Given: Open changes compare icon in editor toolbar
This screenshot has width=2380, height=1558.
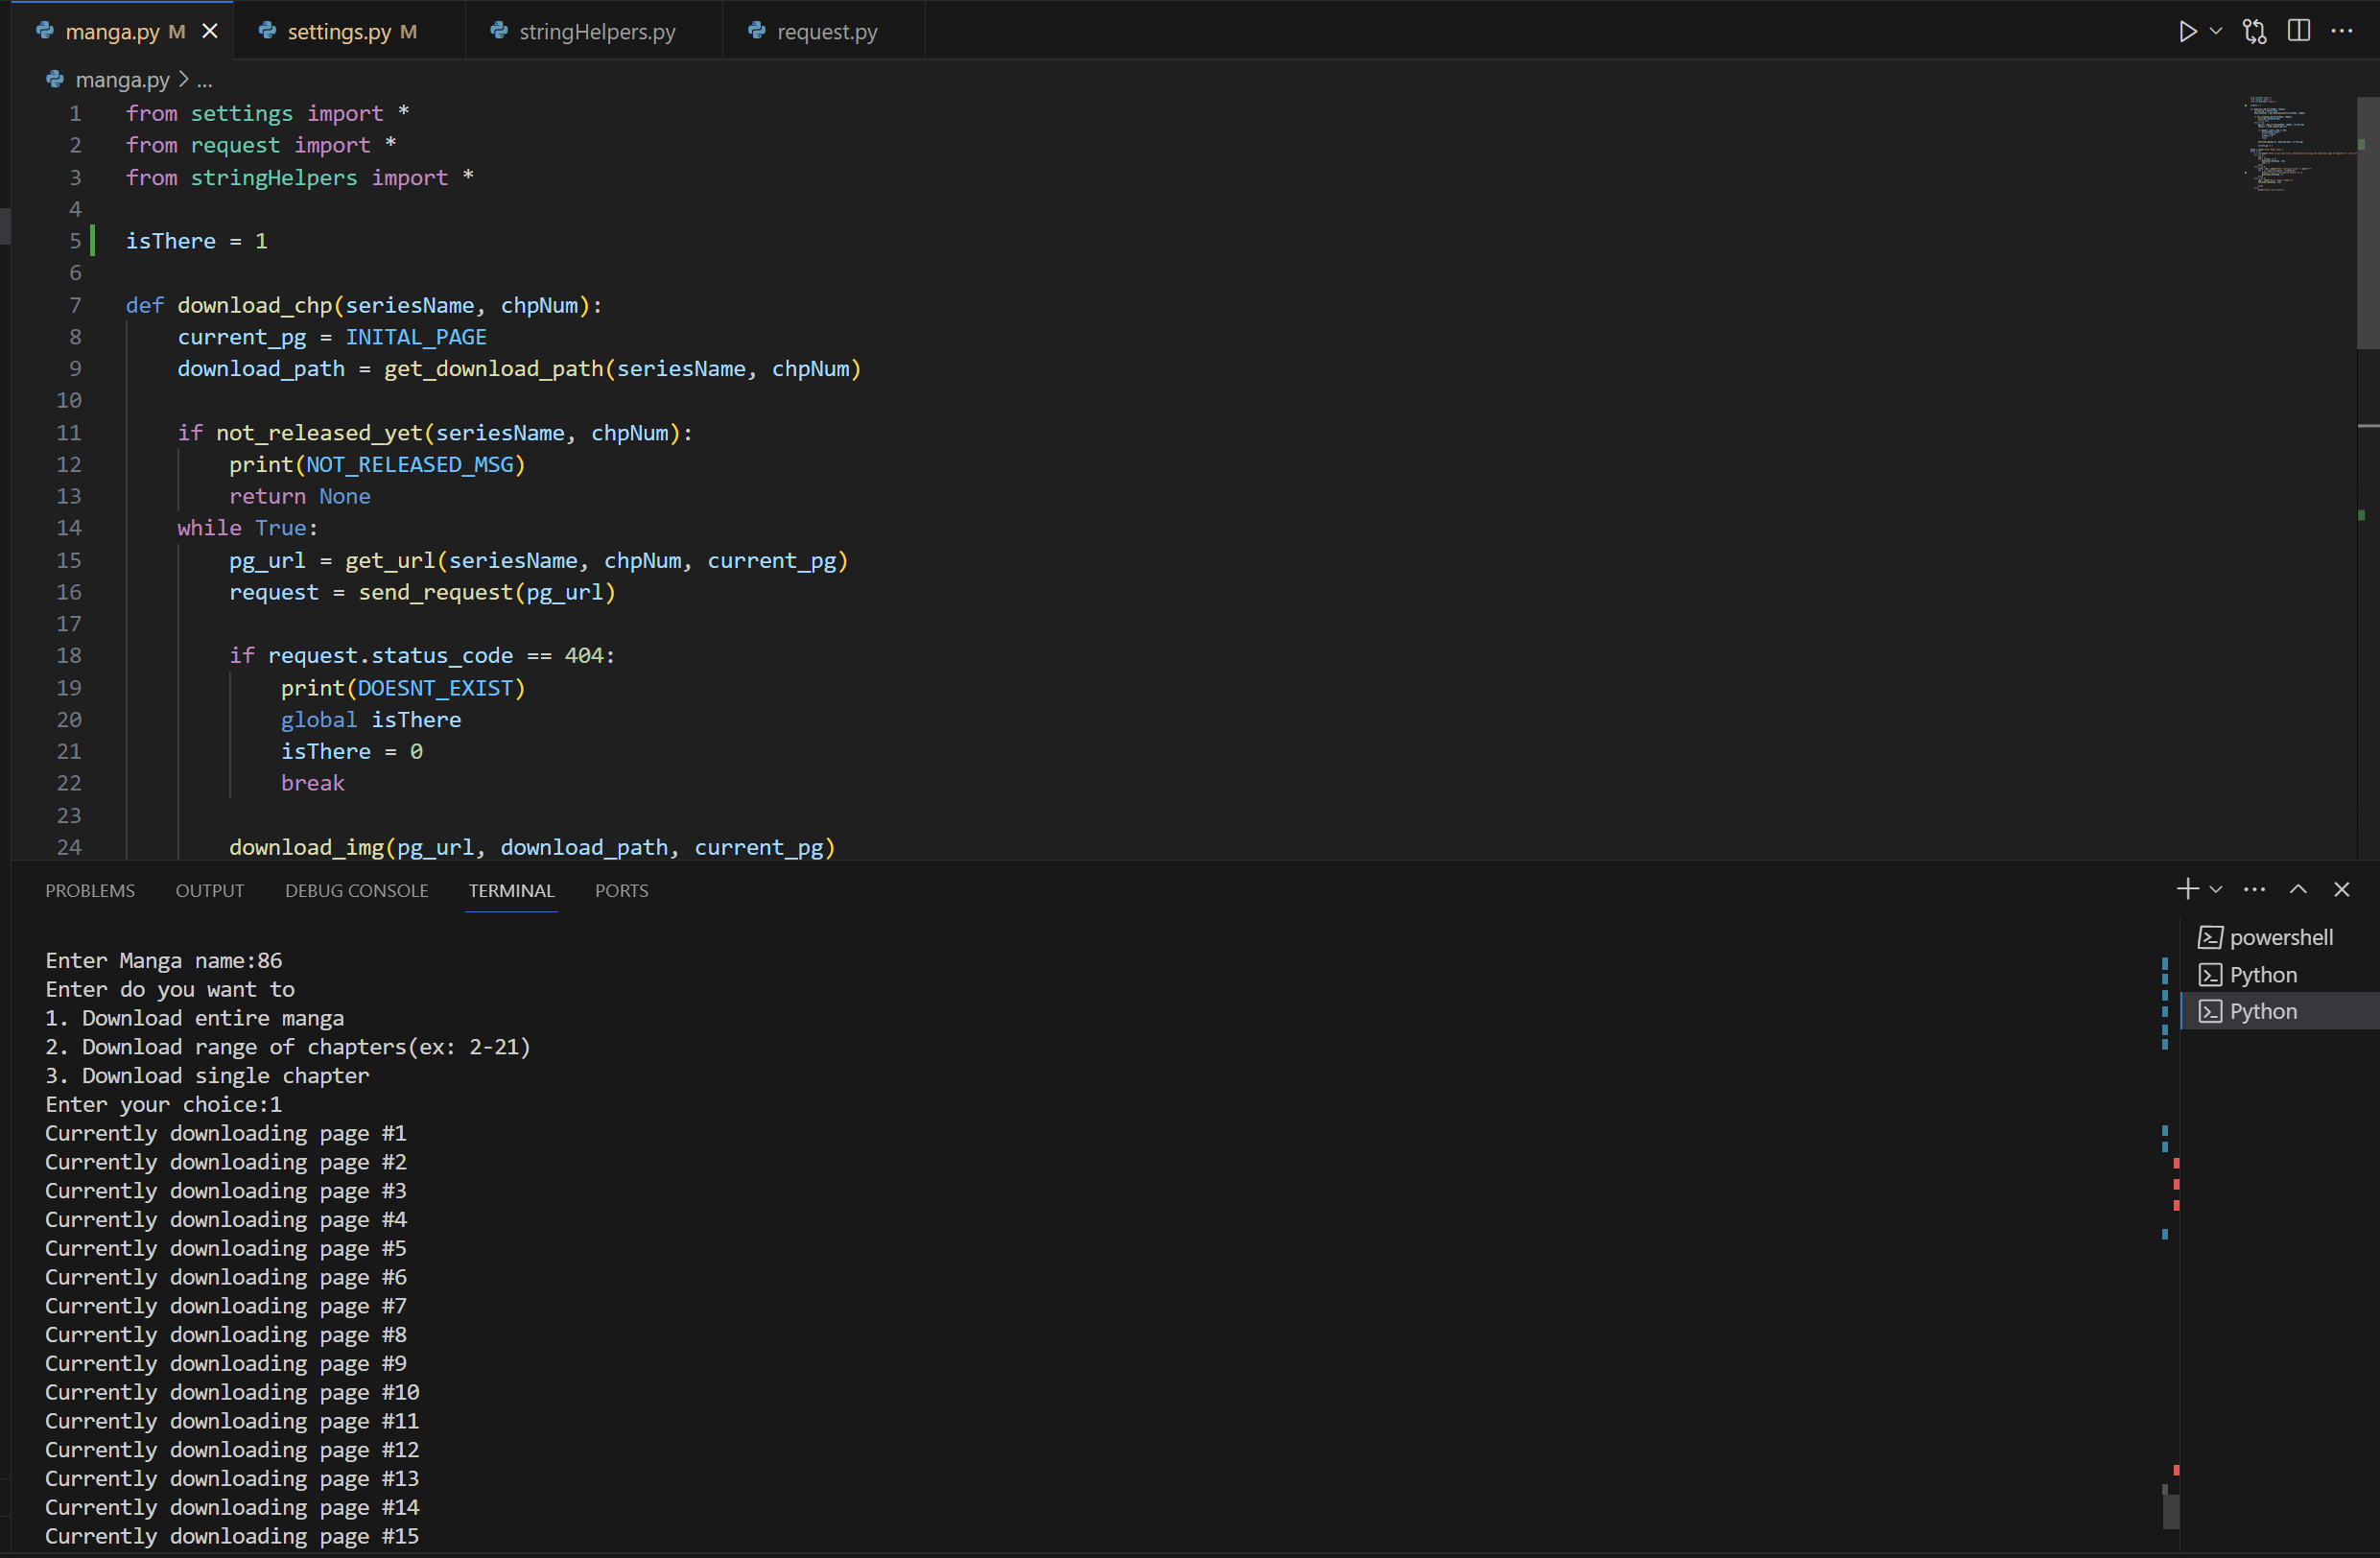Looking at the screenshot, I should tap(2255, 31).
